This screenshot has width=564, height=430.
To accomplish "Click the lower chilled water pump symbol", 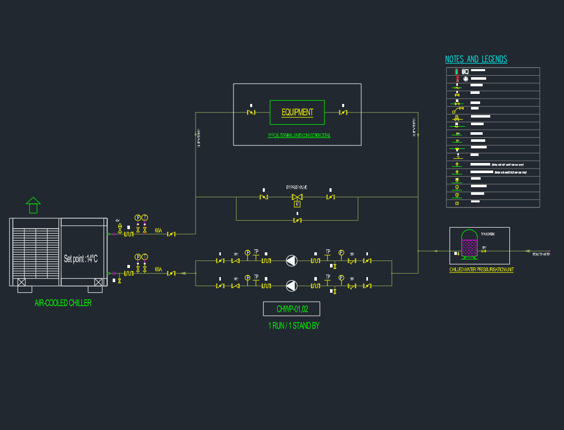I will click(292, 286).
